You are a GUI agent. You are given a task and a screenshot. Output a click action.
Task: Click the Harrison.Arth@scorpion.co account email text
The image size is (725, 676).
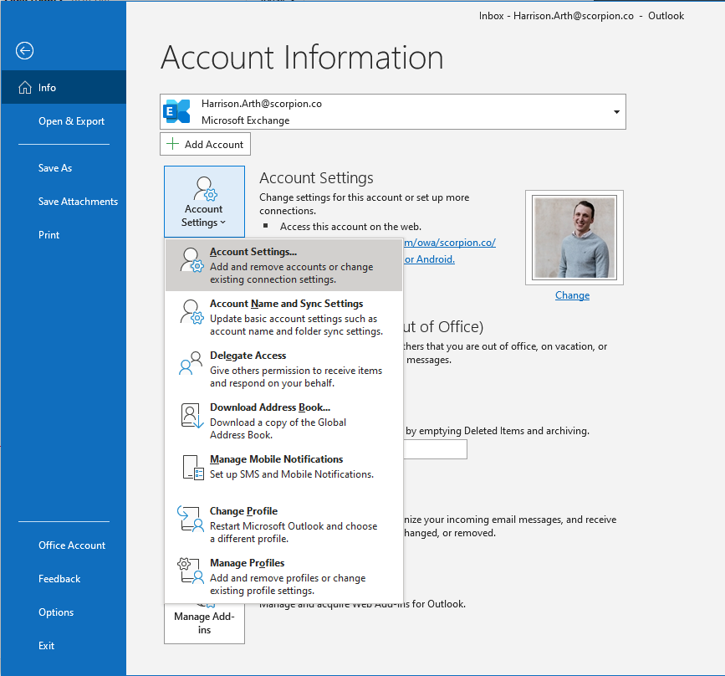pos(262,104)
